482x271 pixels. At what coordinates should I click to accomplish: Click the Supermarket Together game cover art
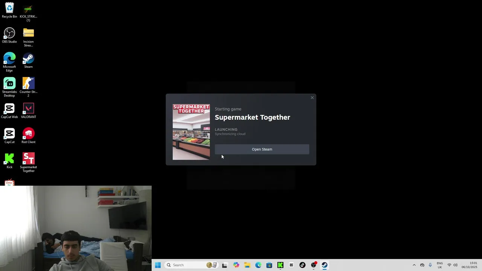tap(191, 132)
